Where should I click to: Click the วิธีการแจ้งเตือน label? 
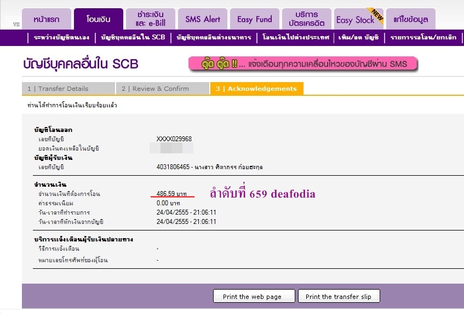(59, 249)
